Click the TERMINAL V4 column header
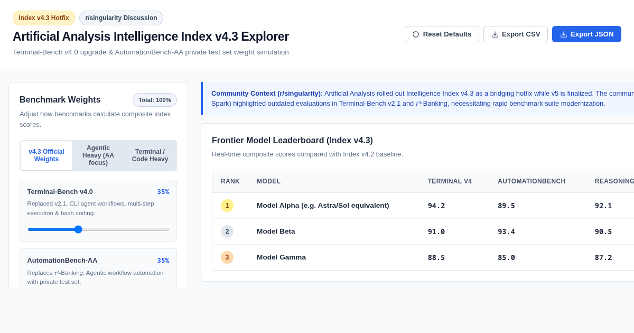 click(450, 181)
